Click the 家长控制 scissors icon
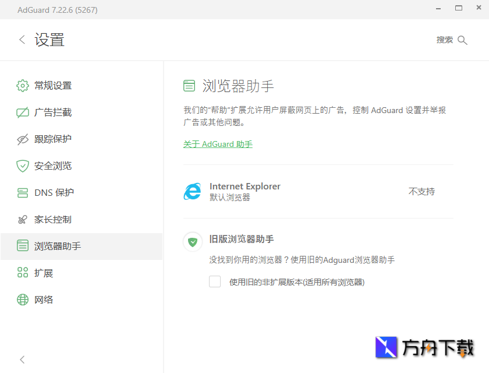 pos(22,219)
